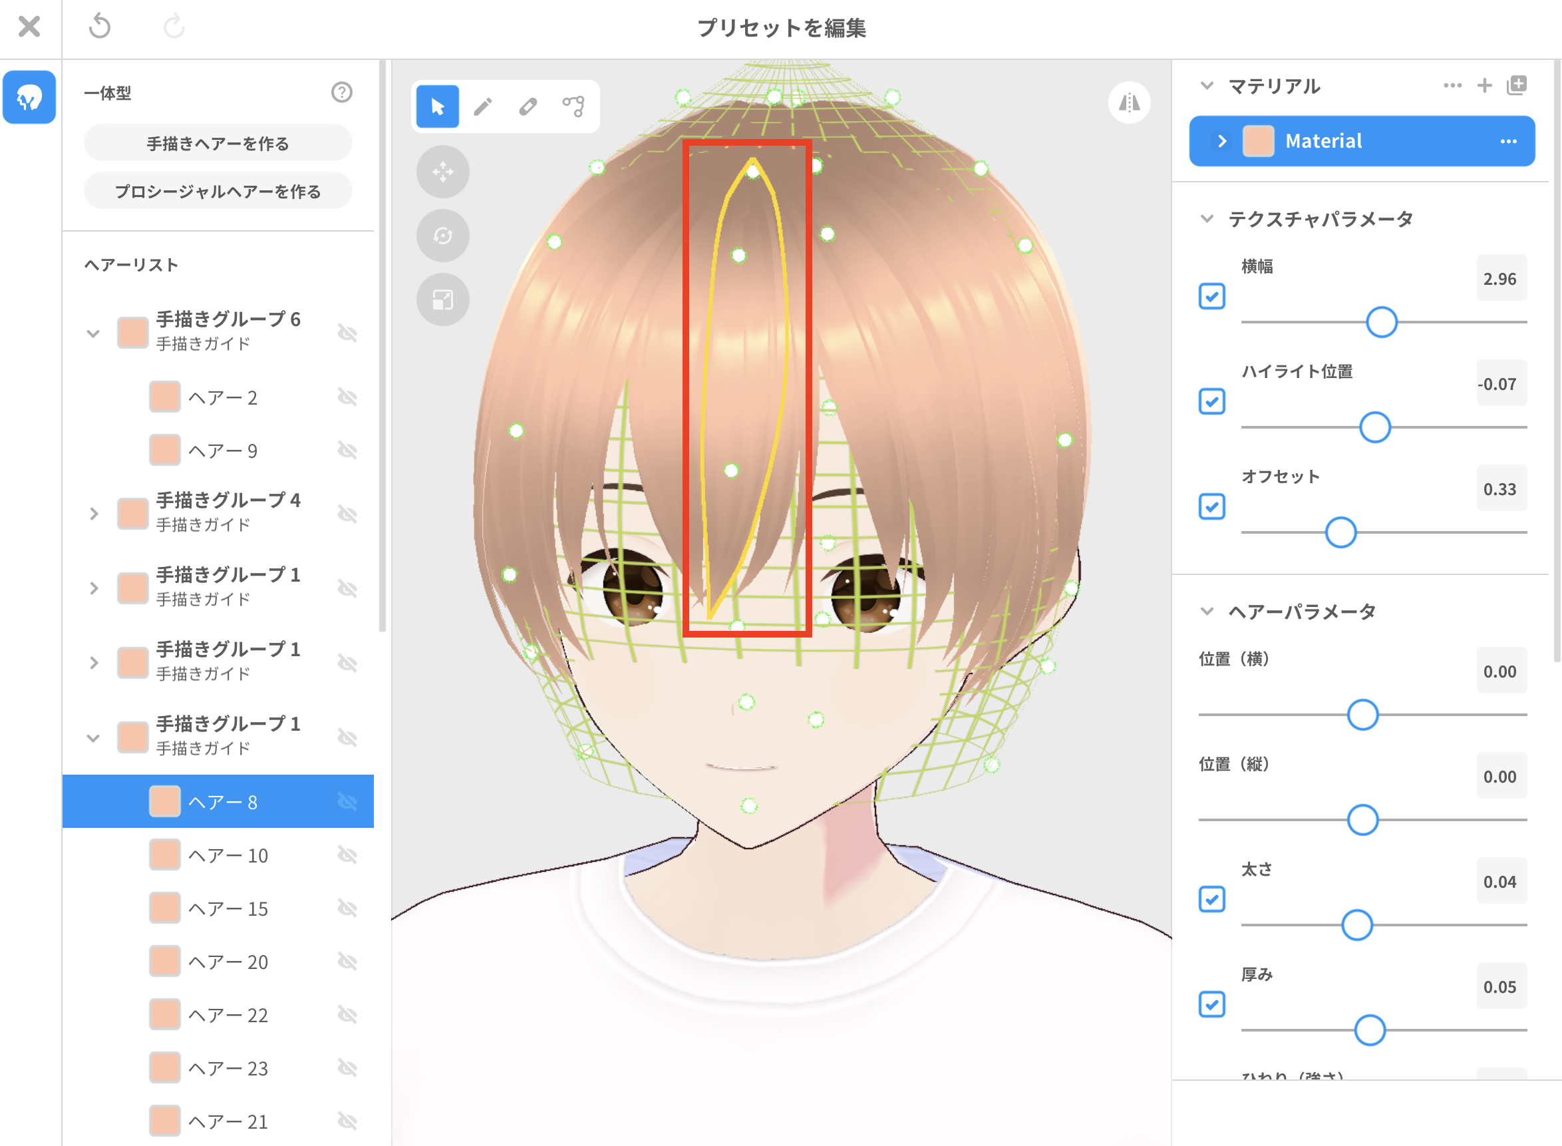Duplicate material with the copy icon
The height and width of the screenshot is (1146, 1562).
click(x=1517, y=85)
